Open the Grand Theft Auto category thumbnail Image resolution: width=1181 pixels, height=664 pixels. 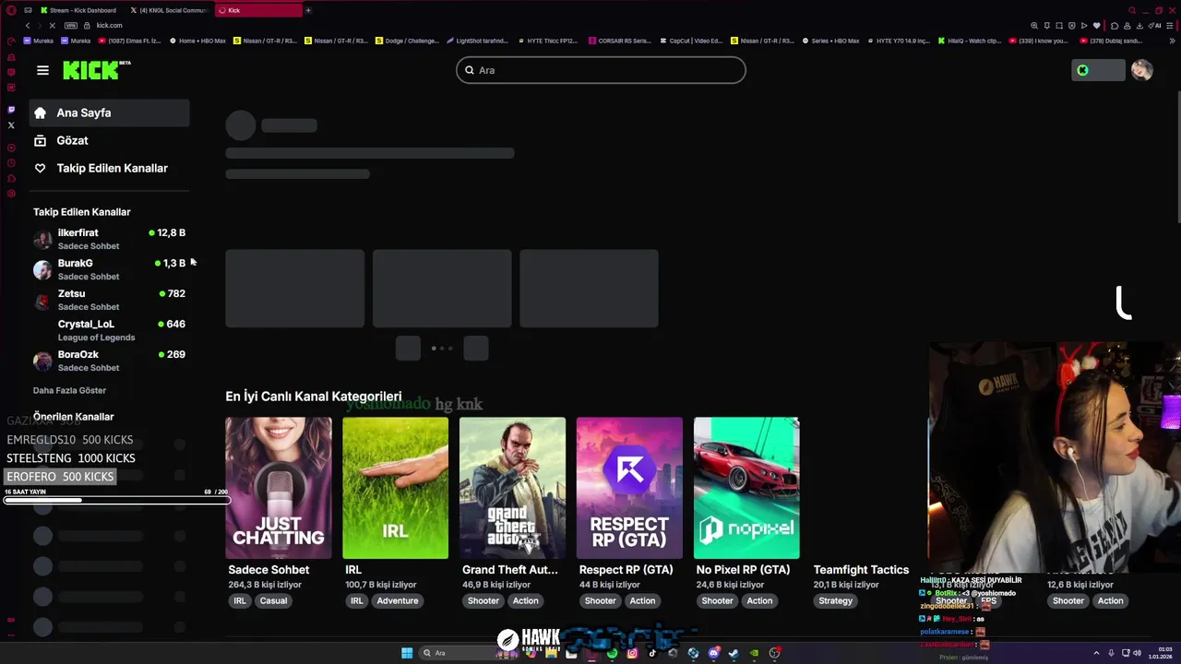pyautogui.click(x=512, y=488)
